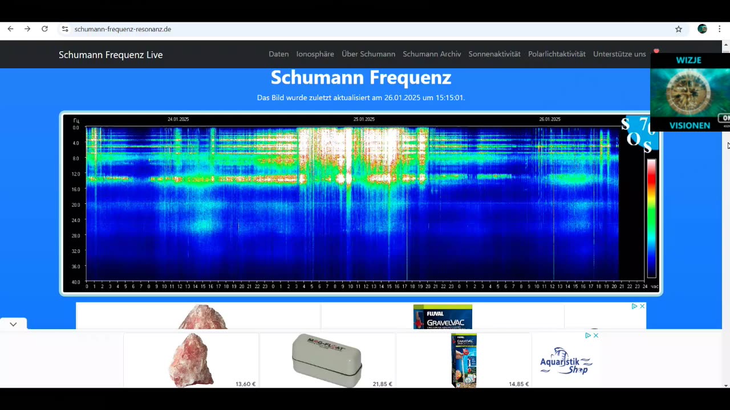This screenshot has height=410, width=730.
Task: Click the browser forward arrow
Action: point(27,29)
